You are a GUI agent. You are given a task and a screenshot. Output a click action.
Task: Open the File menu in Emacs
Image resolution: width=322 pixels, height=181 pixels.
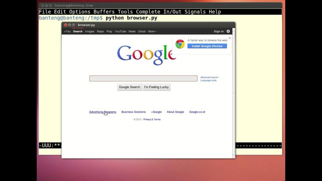[x=45, y=12]
